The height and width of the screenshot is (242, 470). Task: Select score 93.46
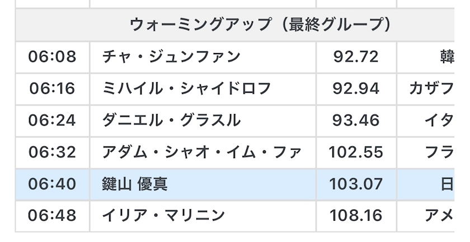point(356,120)
